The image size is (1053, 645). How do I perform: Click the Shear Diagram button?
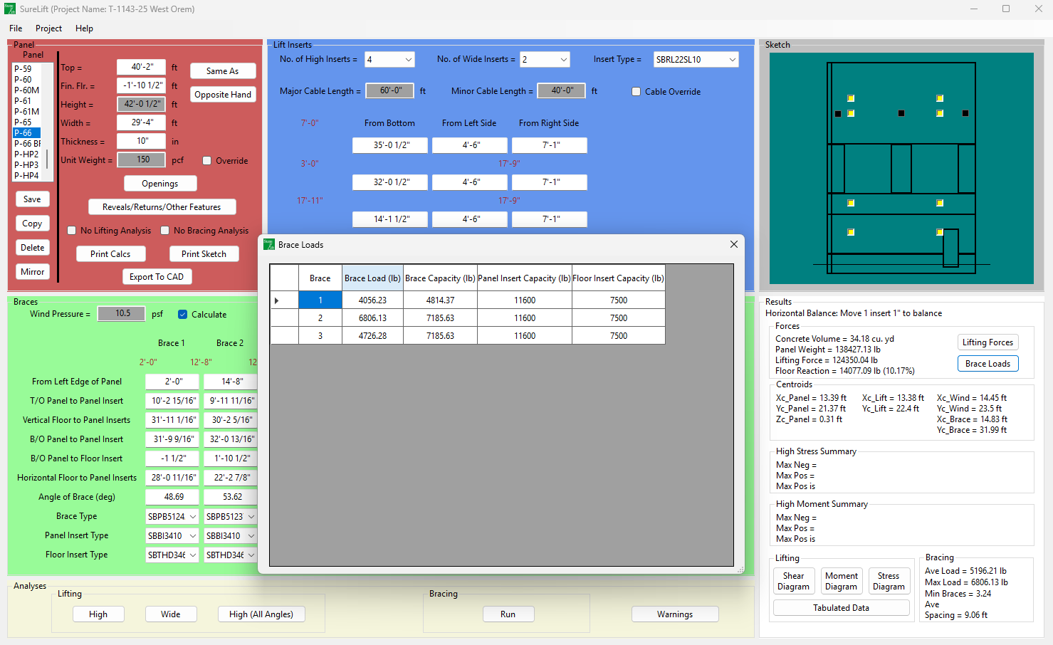[x=793, y=581]
